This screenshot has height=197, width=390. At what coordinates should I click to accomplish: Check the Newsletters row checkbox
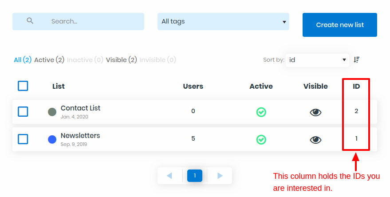point(23,139)
